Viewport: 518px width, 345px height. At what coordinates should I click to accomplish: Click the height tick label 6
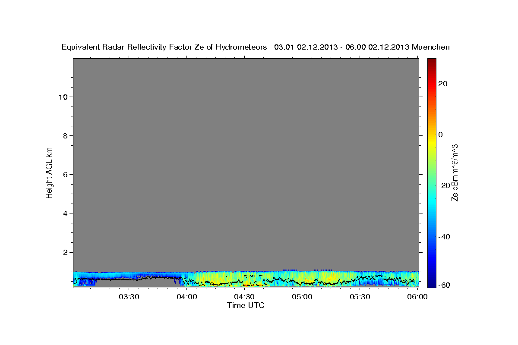point(64,174)
